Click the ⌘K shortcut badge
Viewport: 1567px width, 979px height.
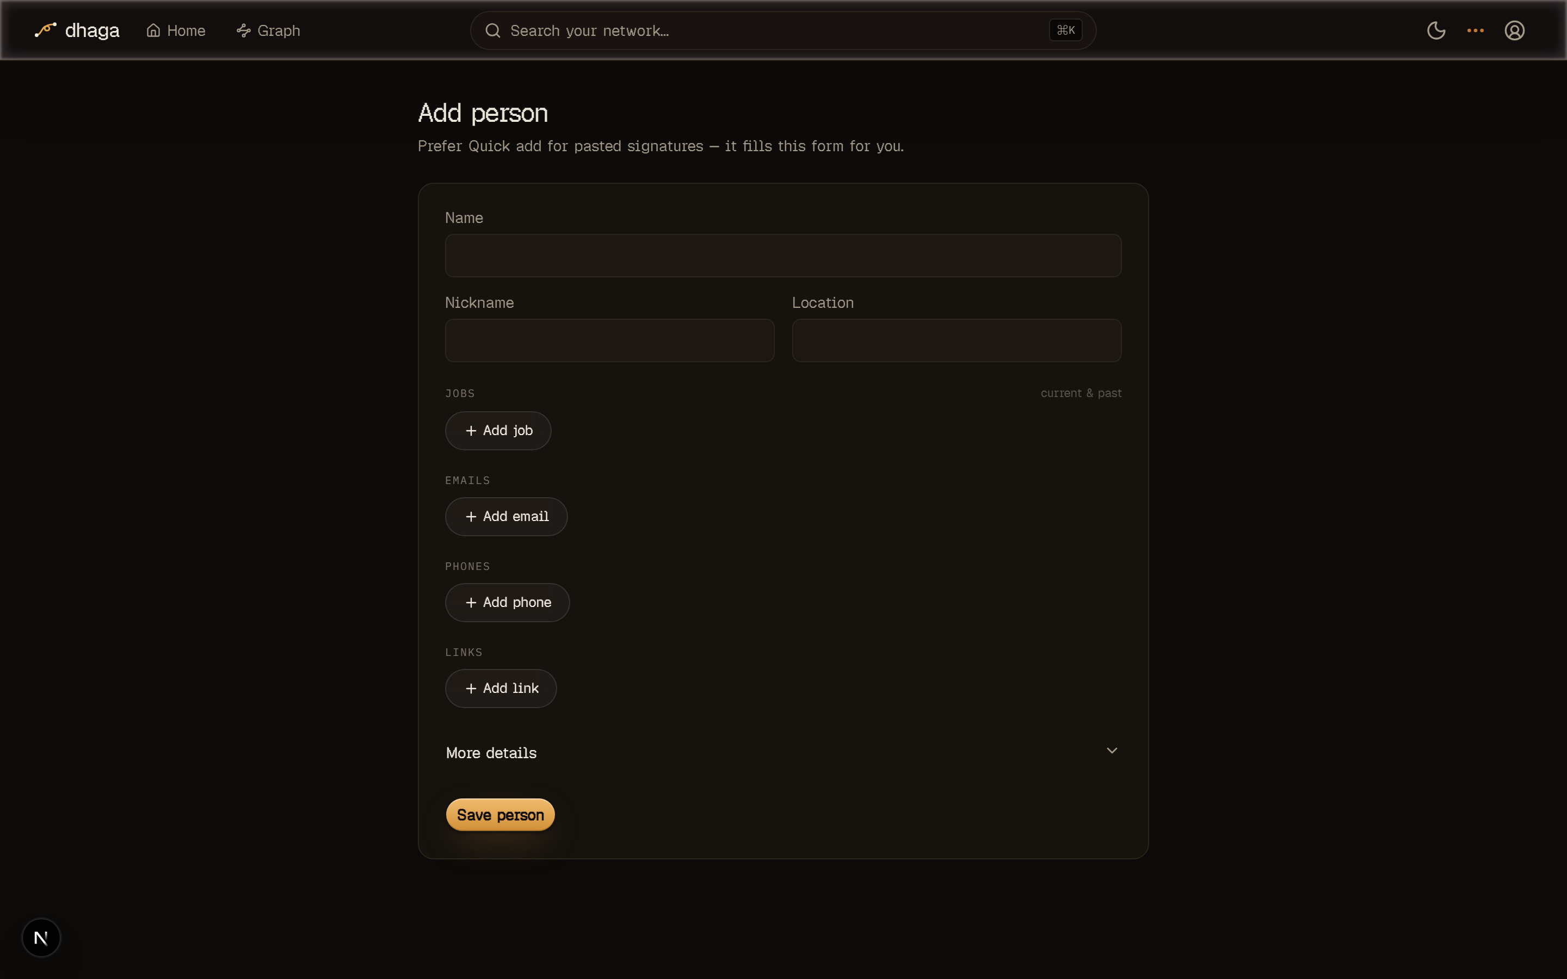(1065, 30)
